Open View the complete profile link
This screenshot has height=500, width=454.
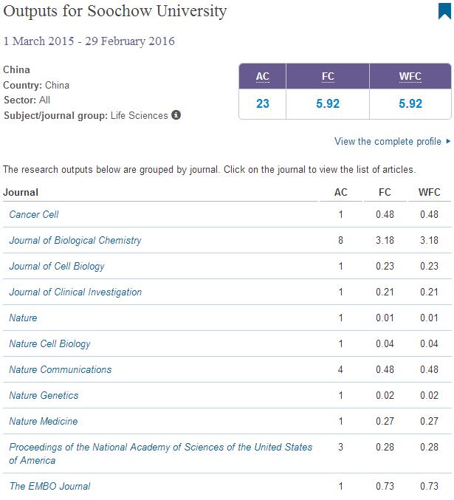[388, 141]
